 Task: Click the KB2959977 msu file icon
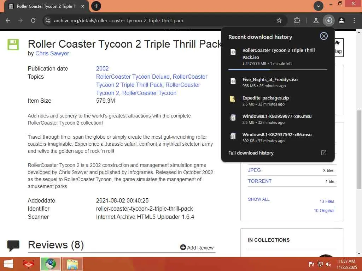233,118
